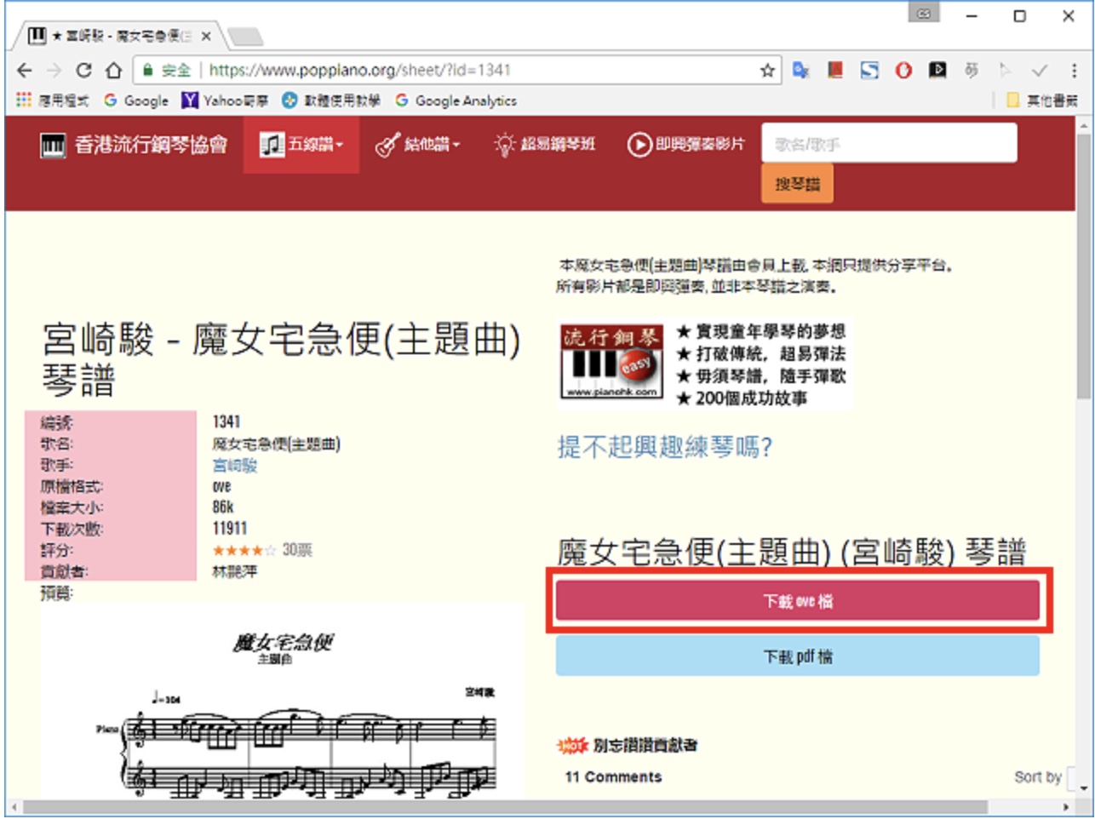Open the 提不起興趣練琴嗎? link
The width and height of the screenshot is (1095, 819).
[665, 446]
